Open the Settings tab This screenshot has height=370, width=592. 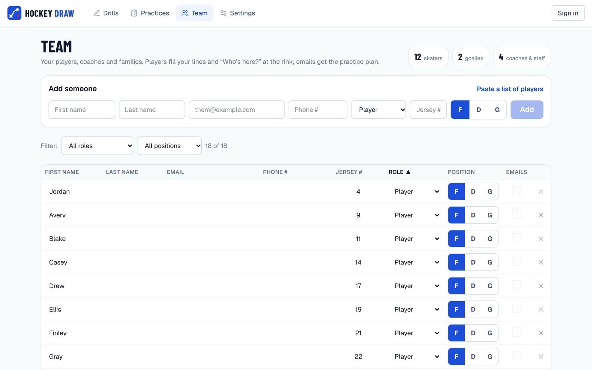[238, 13]
